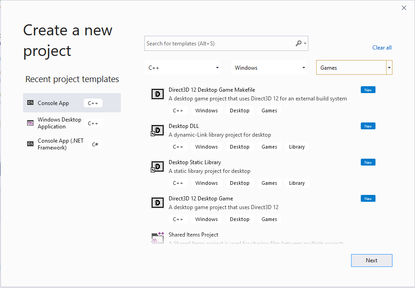Expand the Games dropdown arrow button
Viewport: 415px width, 288px height.
[389, 67]
